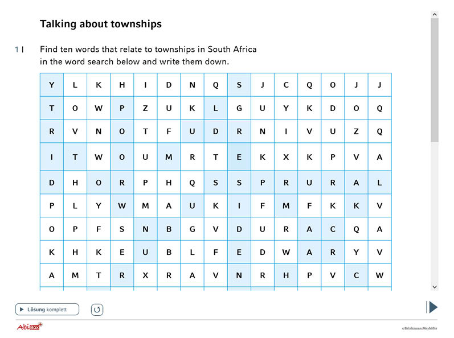Select letter F in third row
454x338 pixels.
169,131
